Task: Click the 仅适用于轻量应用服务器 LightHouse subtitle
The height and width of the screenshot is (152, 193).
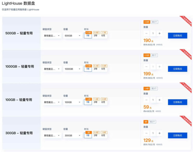Action: (x=20, y=10)
